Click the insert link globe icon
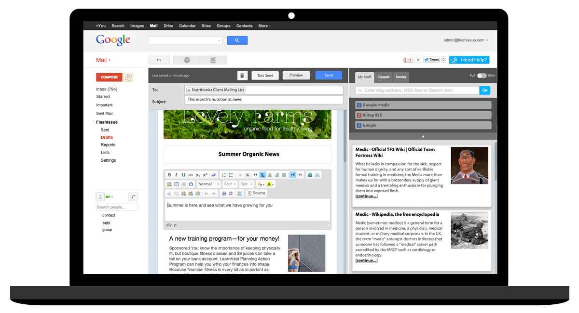Viewport: 579px width, 313px height. (x=310, y=175)
